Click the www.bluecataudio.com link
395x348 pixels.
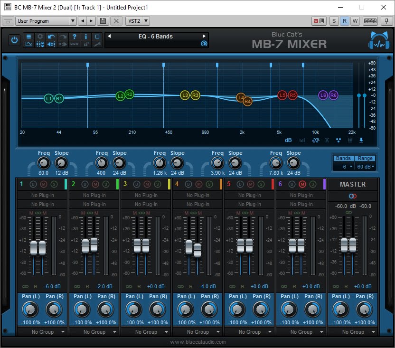pyautogui.click(x=198, y=342)
